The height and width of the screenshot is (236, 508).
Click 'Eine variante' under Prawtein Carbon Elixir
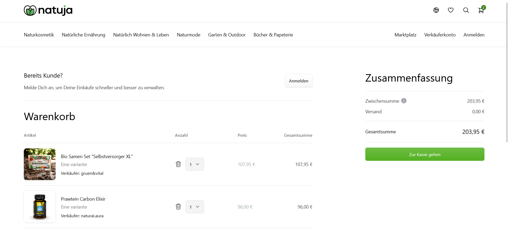point(74,207)
